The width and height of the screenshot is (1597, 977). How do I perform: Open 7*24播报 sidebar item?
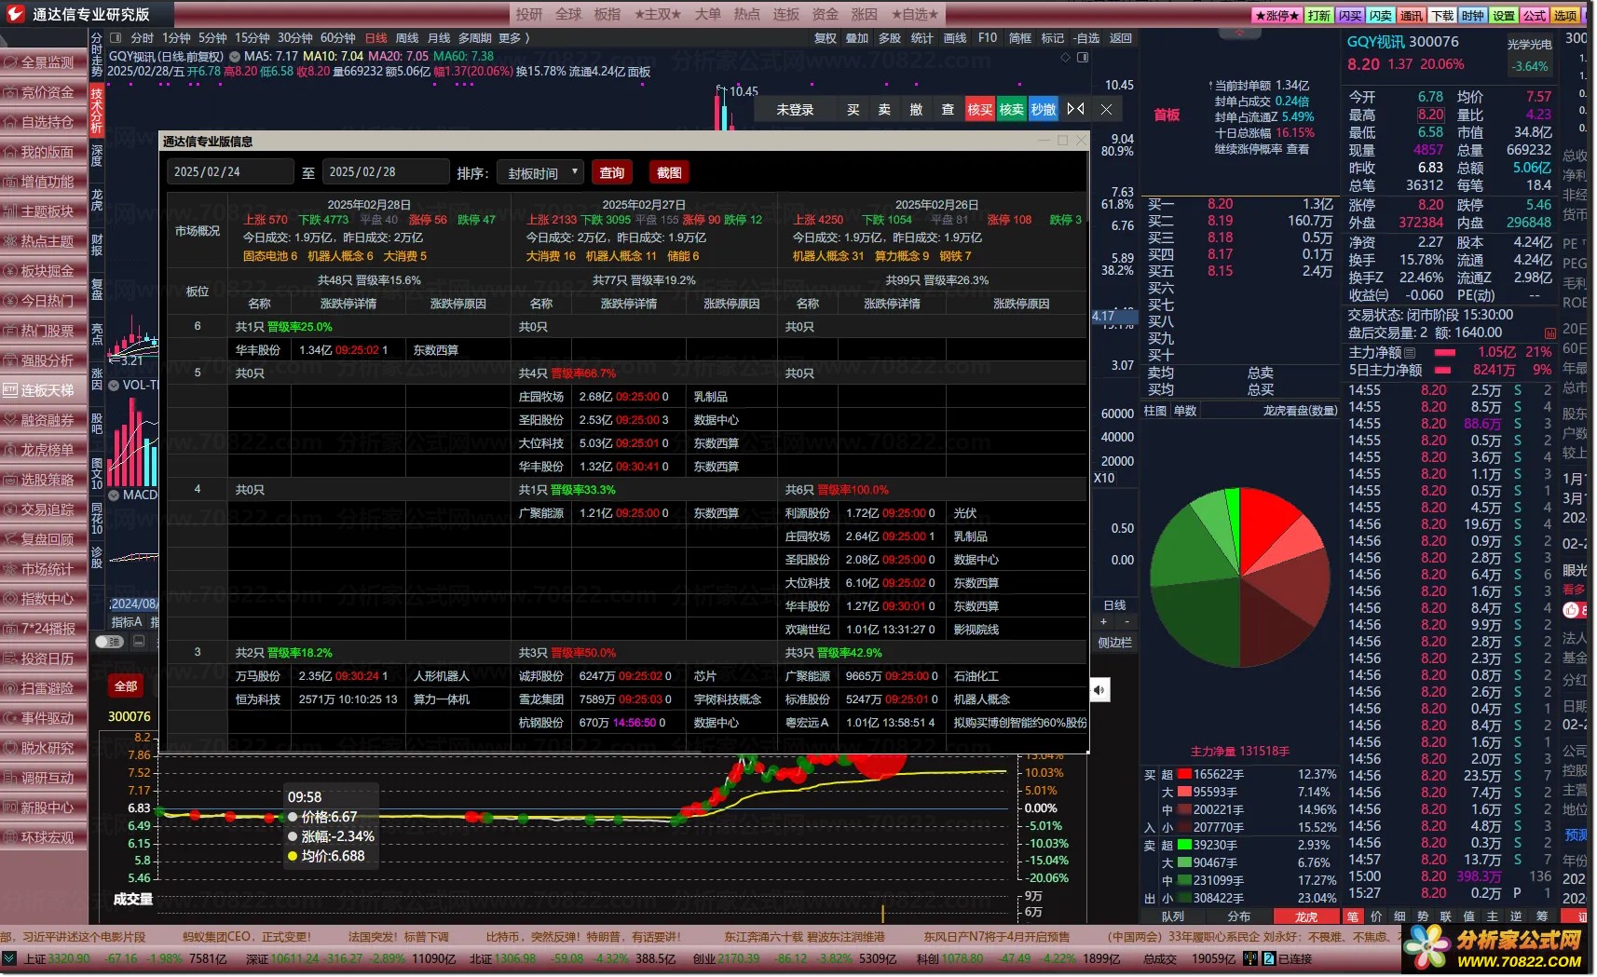[x=45, y=629]
